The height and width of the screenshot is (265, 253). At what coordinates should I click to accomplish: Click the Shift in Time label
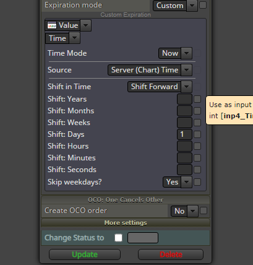tap(69, 87)
